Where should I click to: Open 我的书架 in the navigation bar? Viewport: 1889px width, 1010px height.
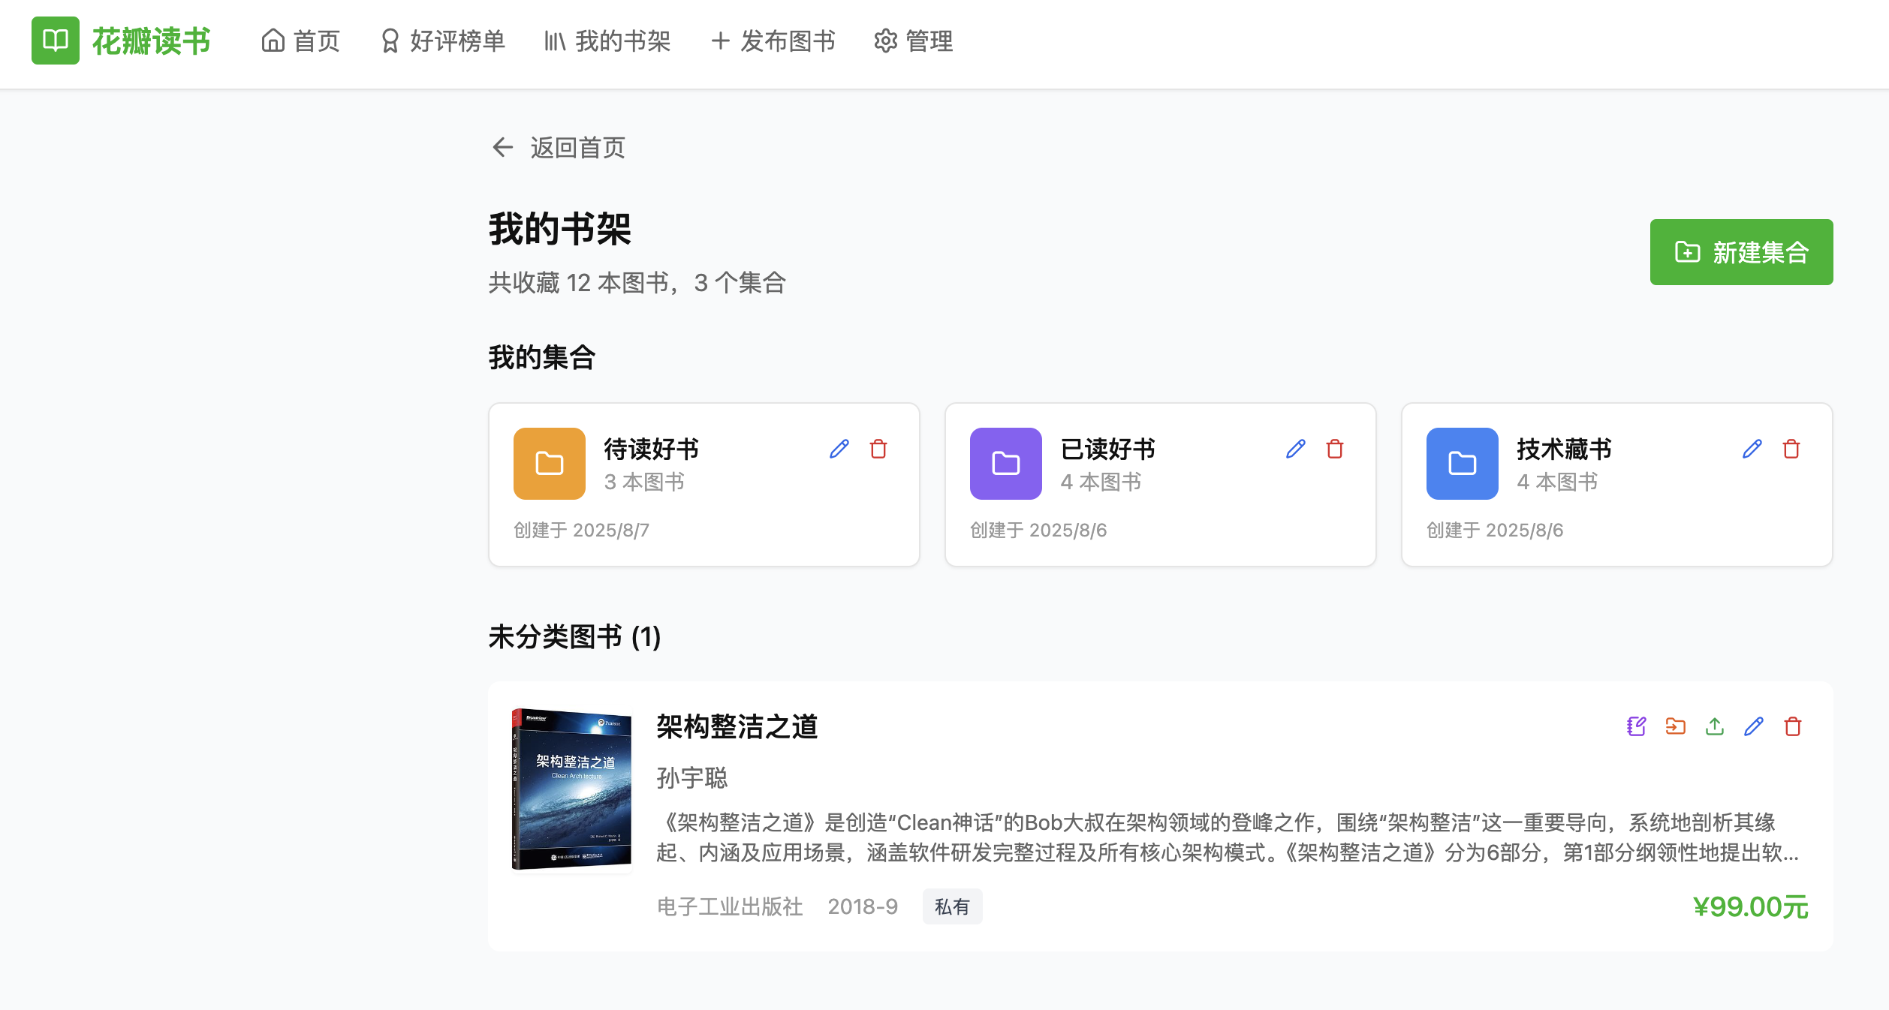coord(607,41)
